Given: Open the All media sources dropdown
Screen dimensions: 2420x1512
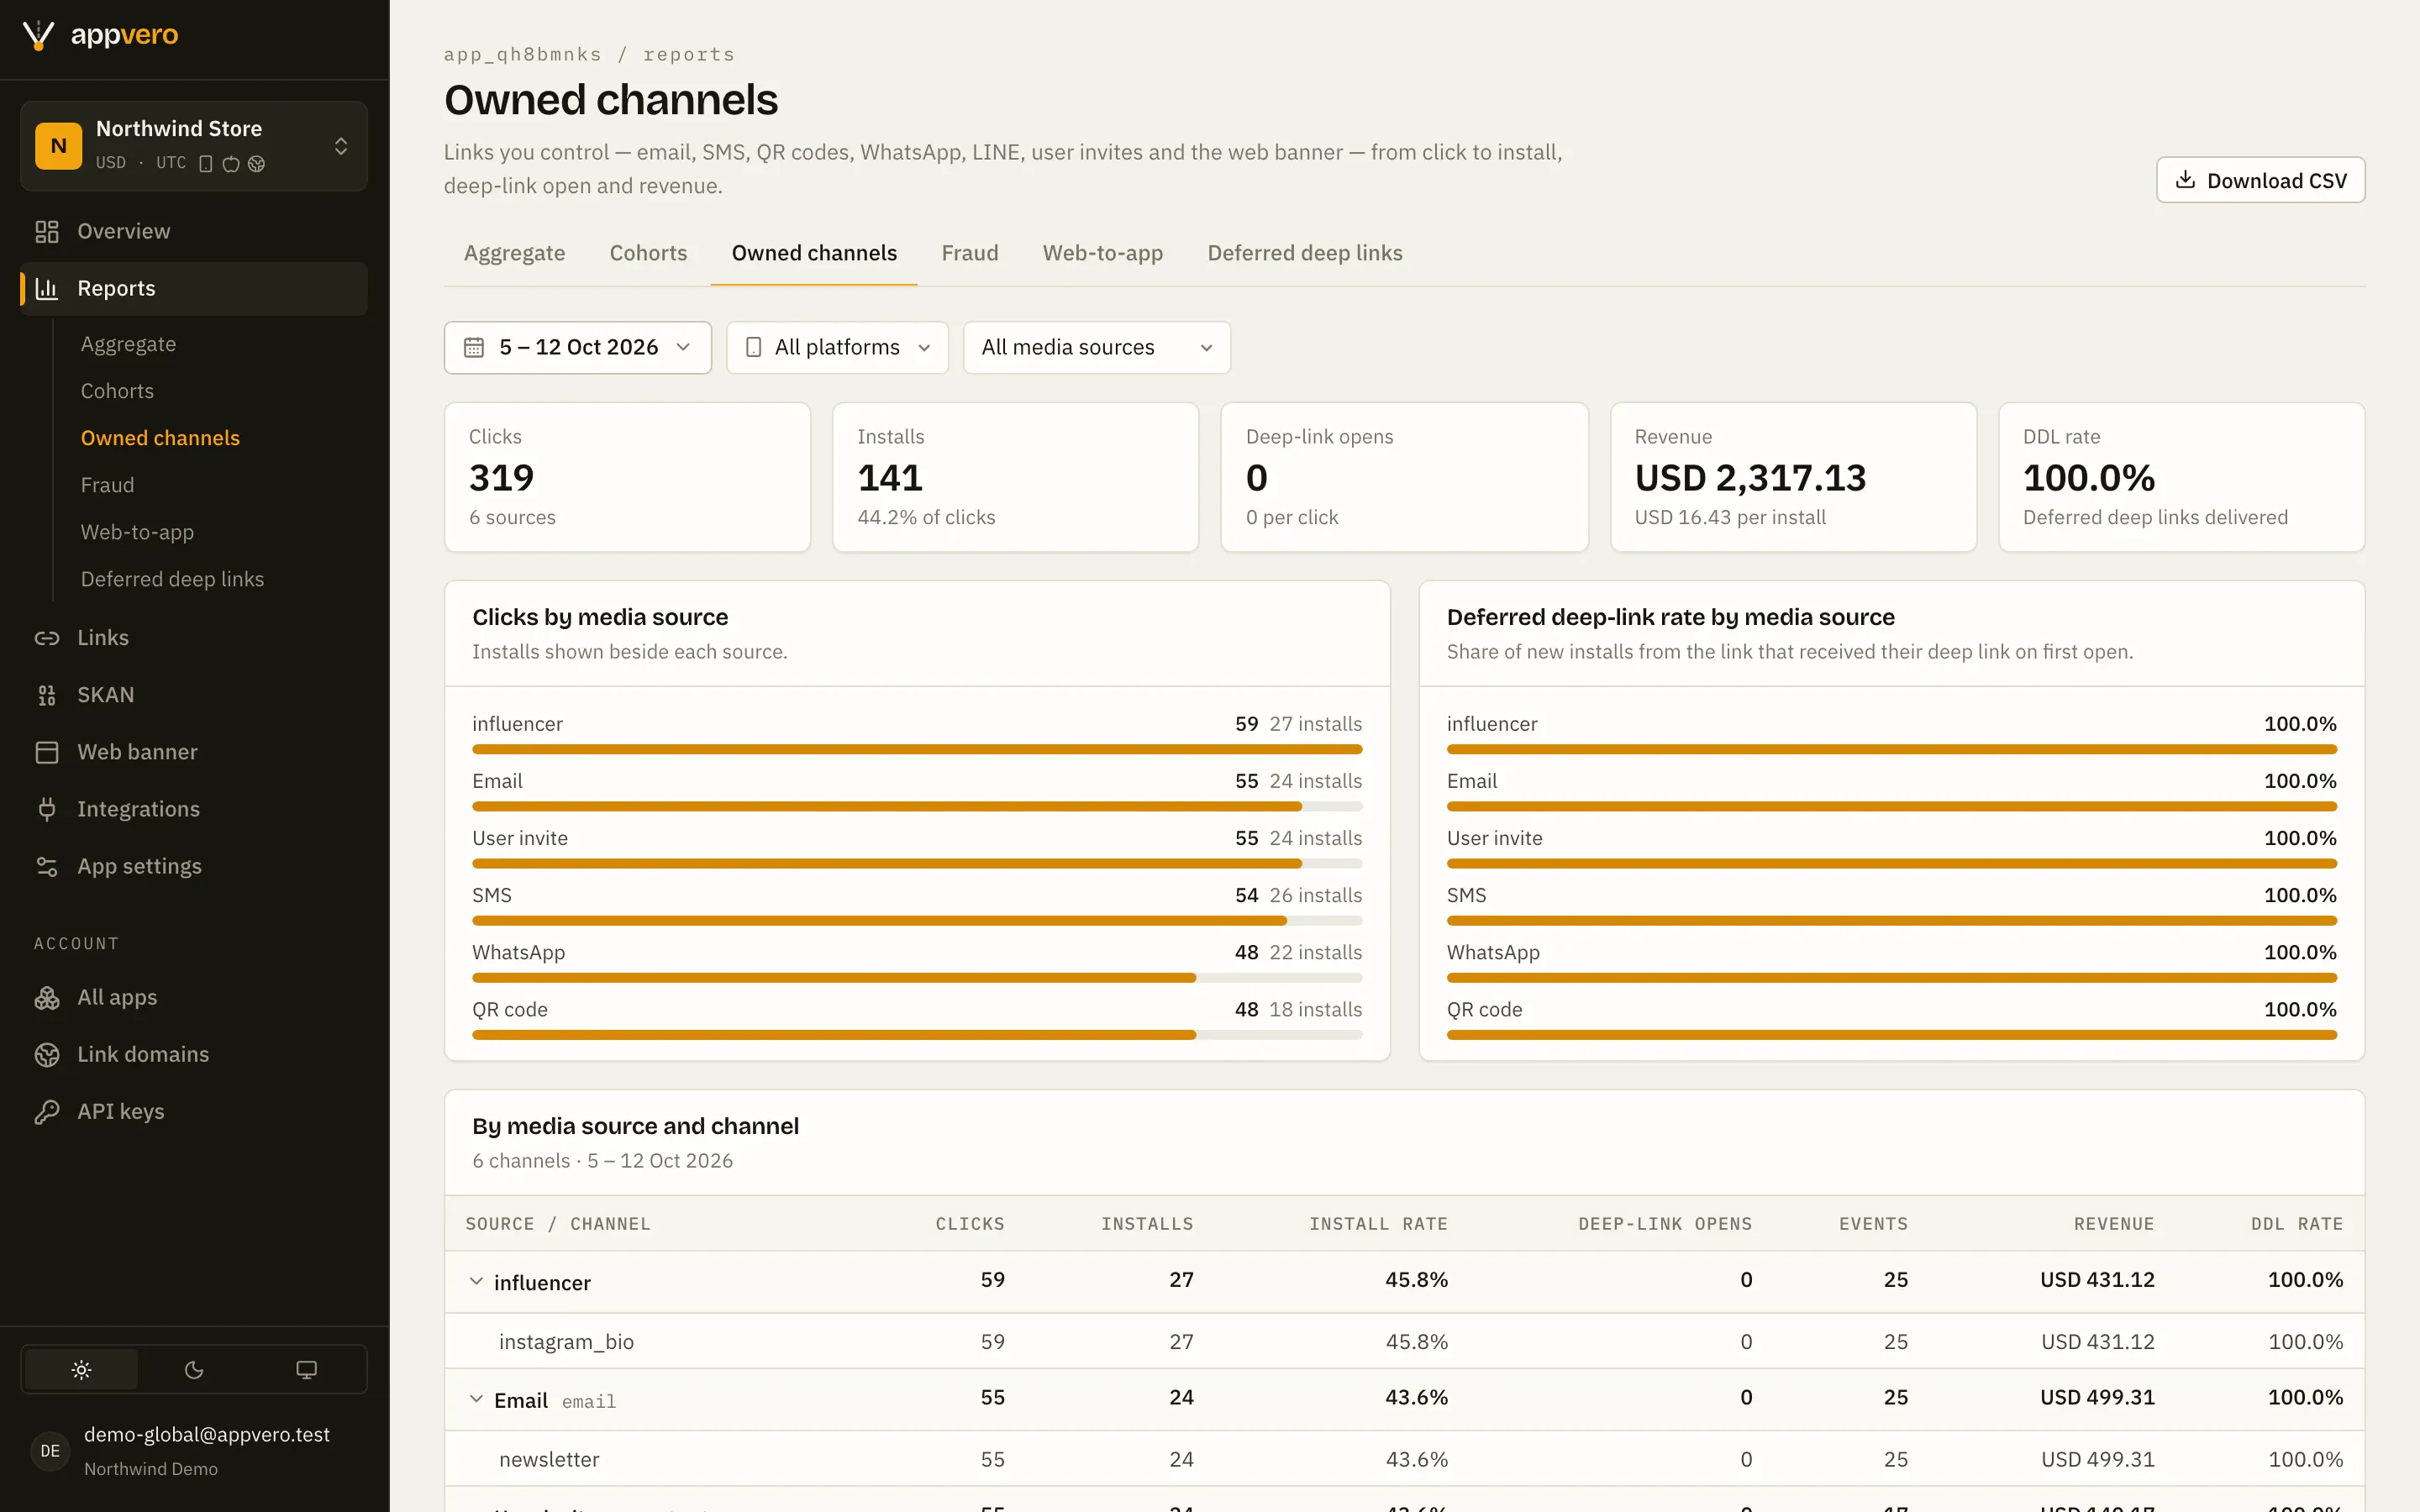Looking at the screenshot, I should (1096, 347).
